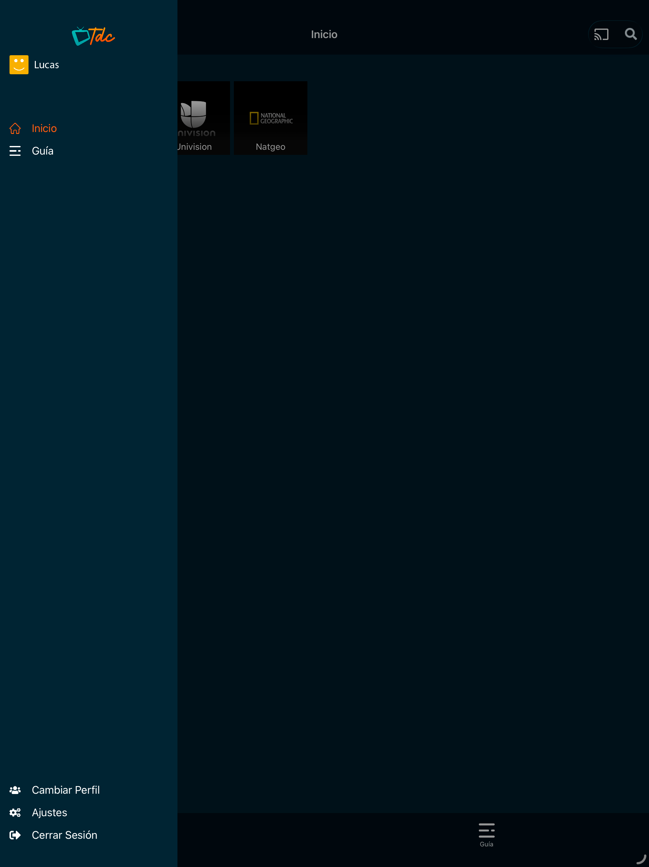Open Guía from the sidebar menu
This screenshot has height=867, width=649.
[x=43, y=151]
